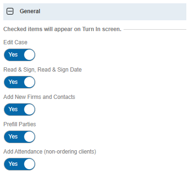Click the white knob of Edit Case switch

[x=29, y=55]
